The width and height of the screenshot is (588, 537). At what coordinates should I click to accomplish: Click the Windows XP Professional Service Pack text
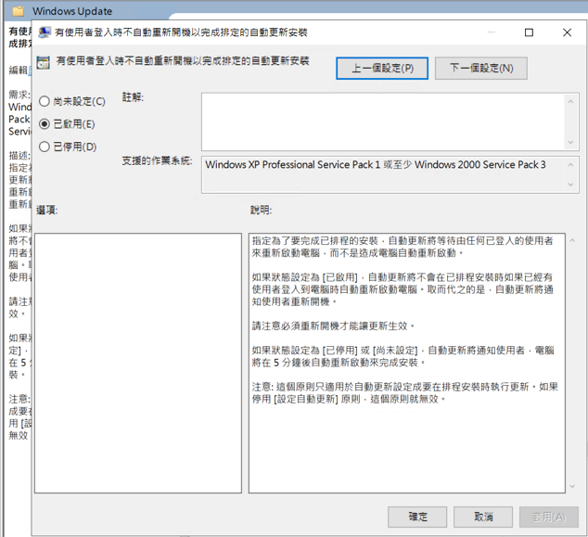[x=376, y=165]
